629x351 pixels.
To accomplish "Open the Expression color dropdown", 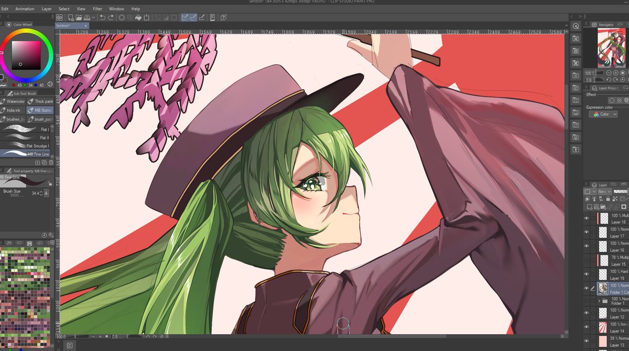I will (x=602, y=114).
